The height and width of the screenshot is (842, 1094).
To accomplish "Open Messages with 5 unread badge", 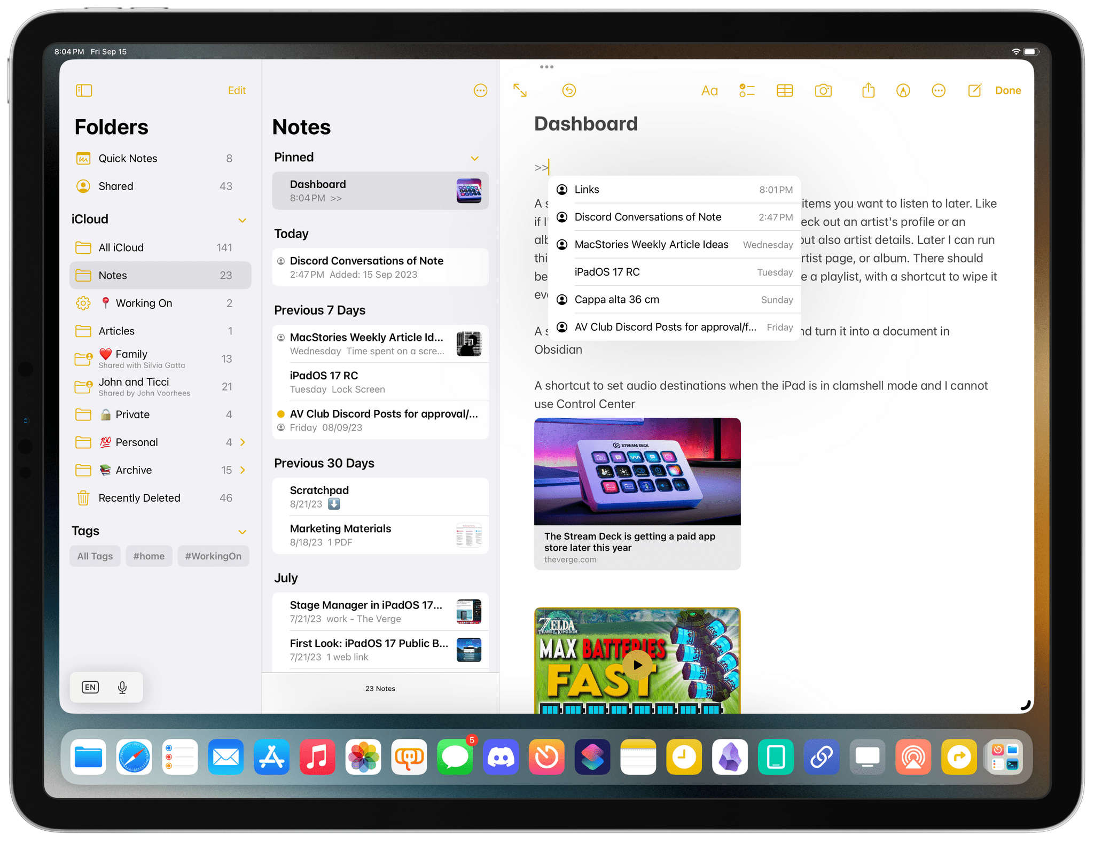I will [x=455, y=757].
